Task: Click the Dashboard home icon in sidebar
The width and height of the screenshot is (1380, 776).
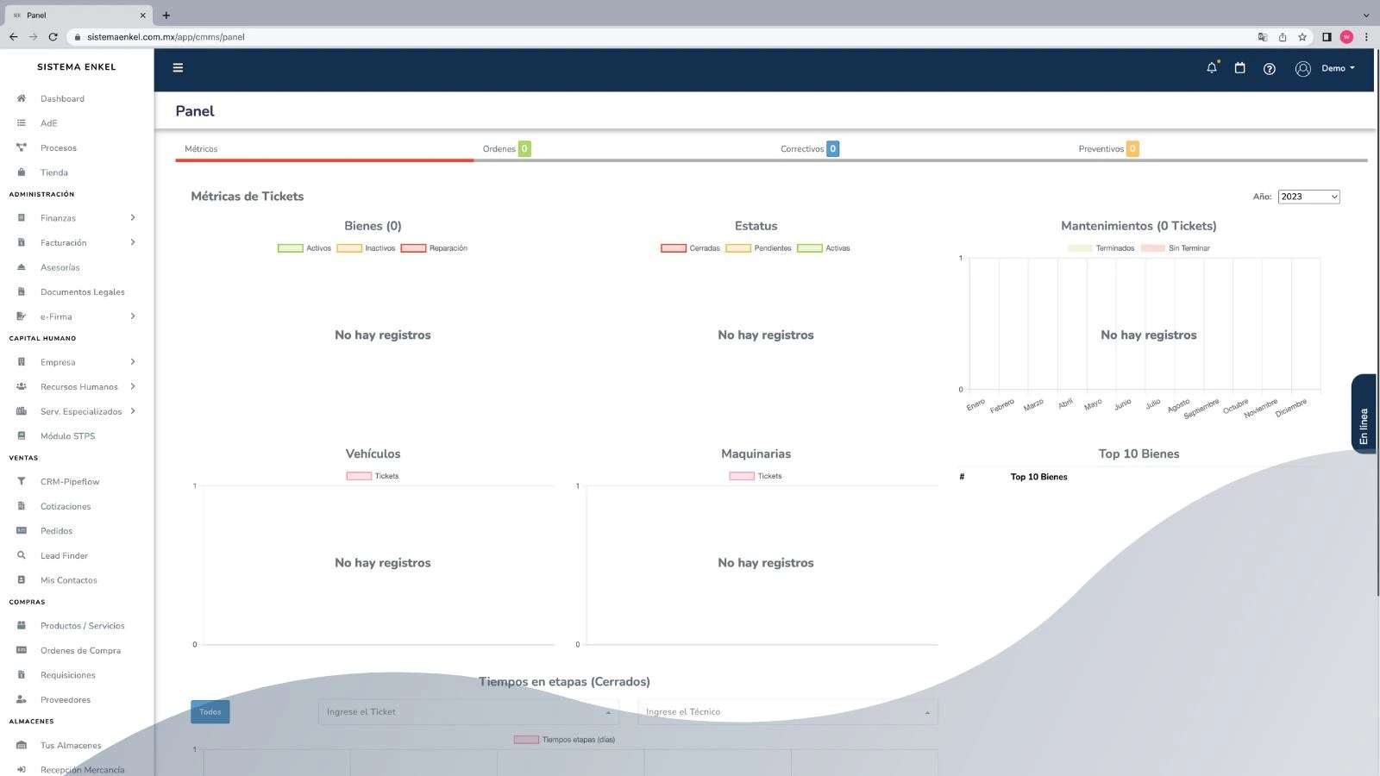Action: pos(22,98)
